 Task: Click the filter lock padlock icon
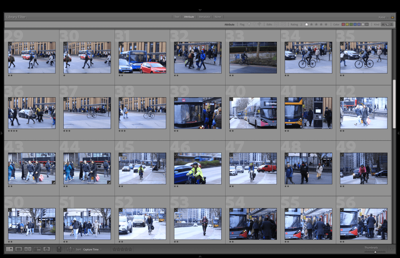point(392,17)
